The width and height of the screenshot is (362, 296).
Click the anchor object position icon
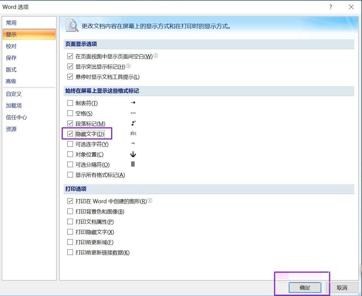click(x=133, y=154)
